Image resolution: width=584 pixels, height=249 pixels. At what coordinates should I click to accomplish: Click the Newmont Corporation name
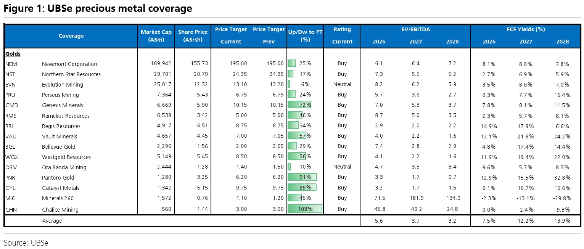[x=69, y=64]
